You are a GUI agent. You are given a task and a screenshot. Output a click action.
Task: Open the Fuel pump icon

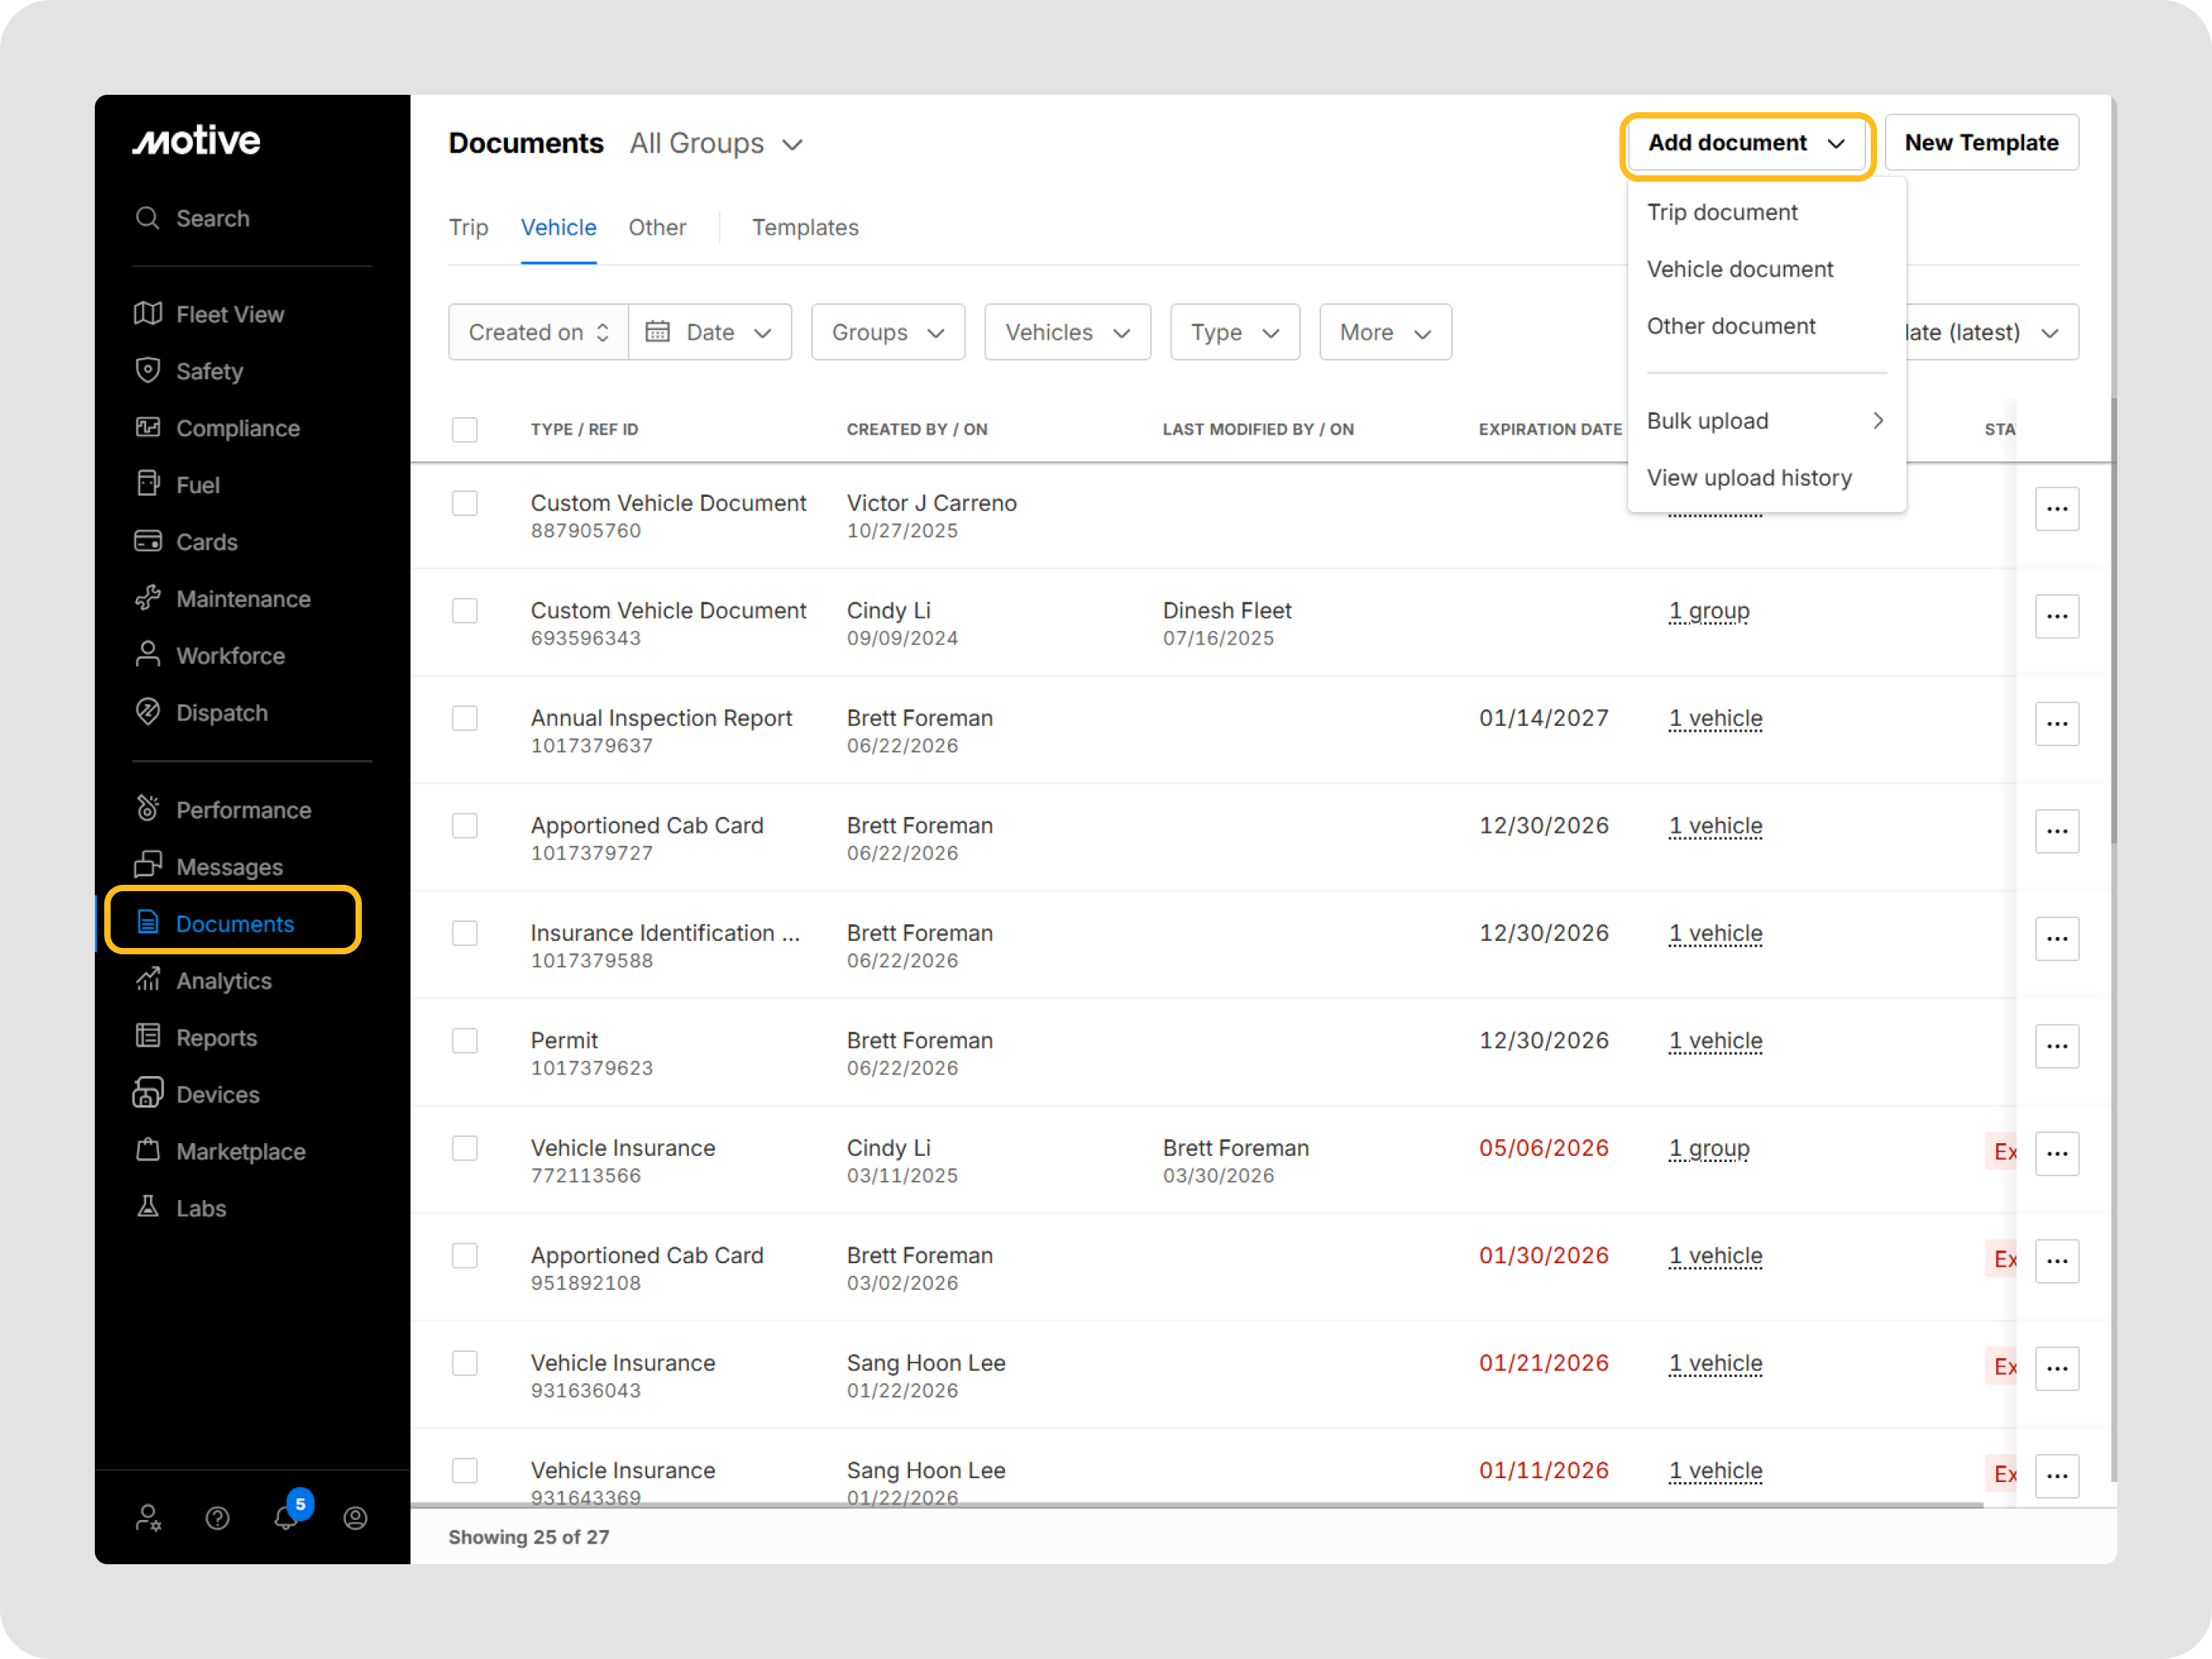[x=148, y=484]
